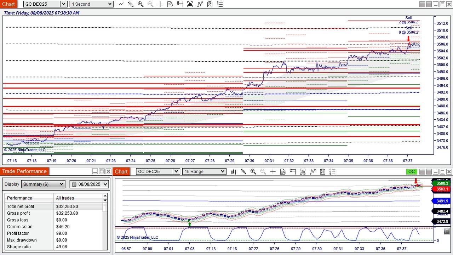Select crosshair cursor in top chart toolbar
The height and width of the screenshot is (255, 453).
[160, 4]
